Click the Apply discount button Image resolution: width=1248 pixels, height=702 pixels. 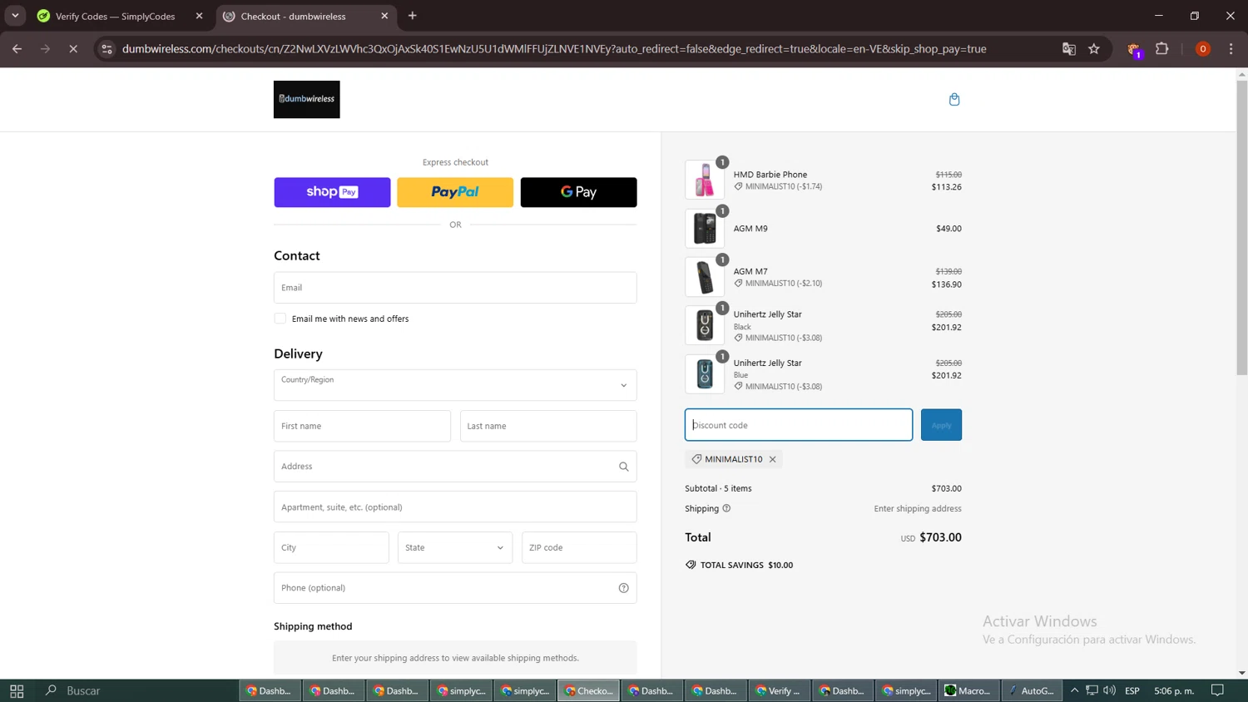click(941, 425)
